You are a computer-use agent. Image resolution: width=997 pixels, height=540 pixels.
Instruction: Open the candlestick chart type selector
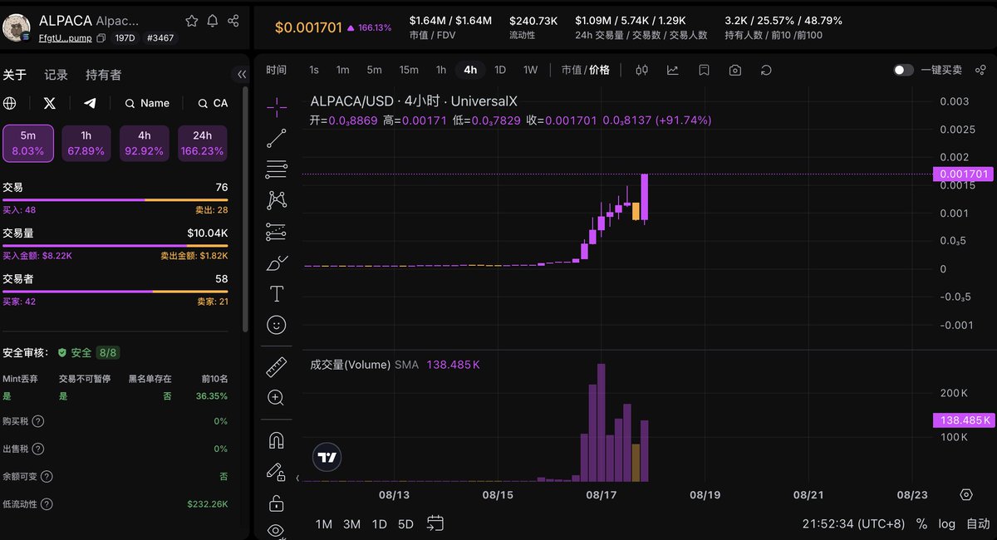click(641, 70)
